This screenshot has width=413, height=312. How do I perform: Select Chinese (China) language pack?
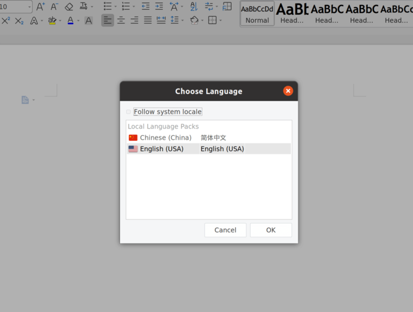165,138
